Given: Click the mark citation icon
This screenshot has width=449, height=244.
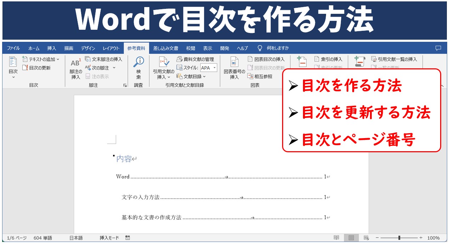Looking at the screenshot, I should point(359,61).
